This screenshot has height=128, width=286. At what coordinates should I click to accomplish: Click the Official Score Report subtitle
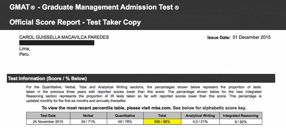click(75, 22)
